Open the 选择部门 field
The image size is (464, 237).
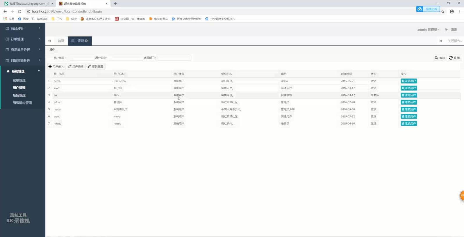[174, 58]
